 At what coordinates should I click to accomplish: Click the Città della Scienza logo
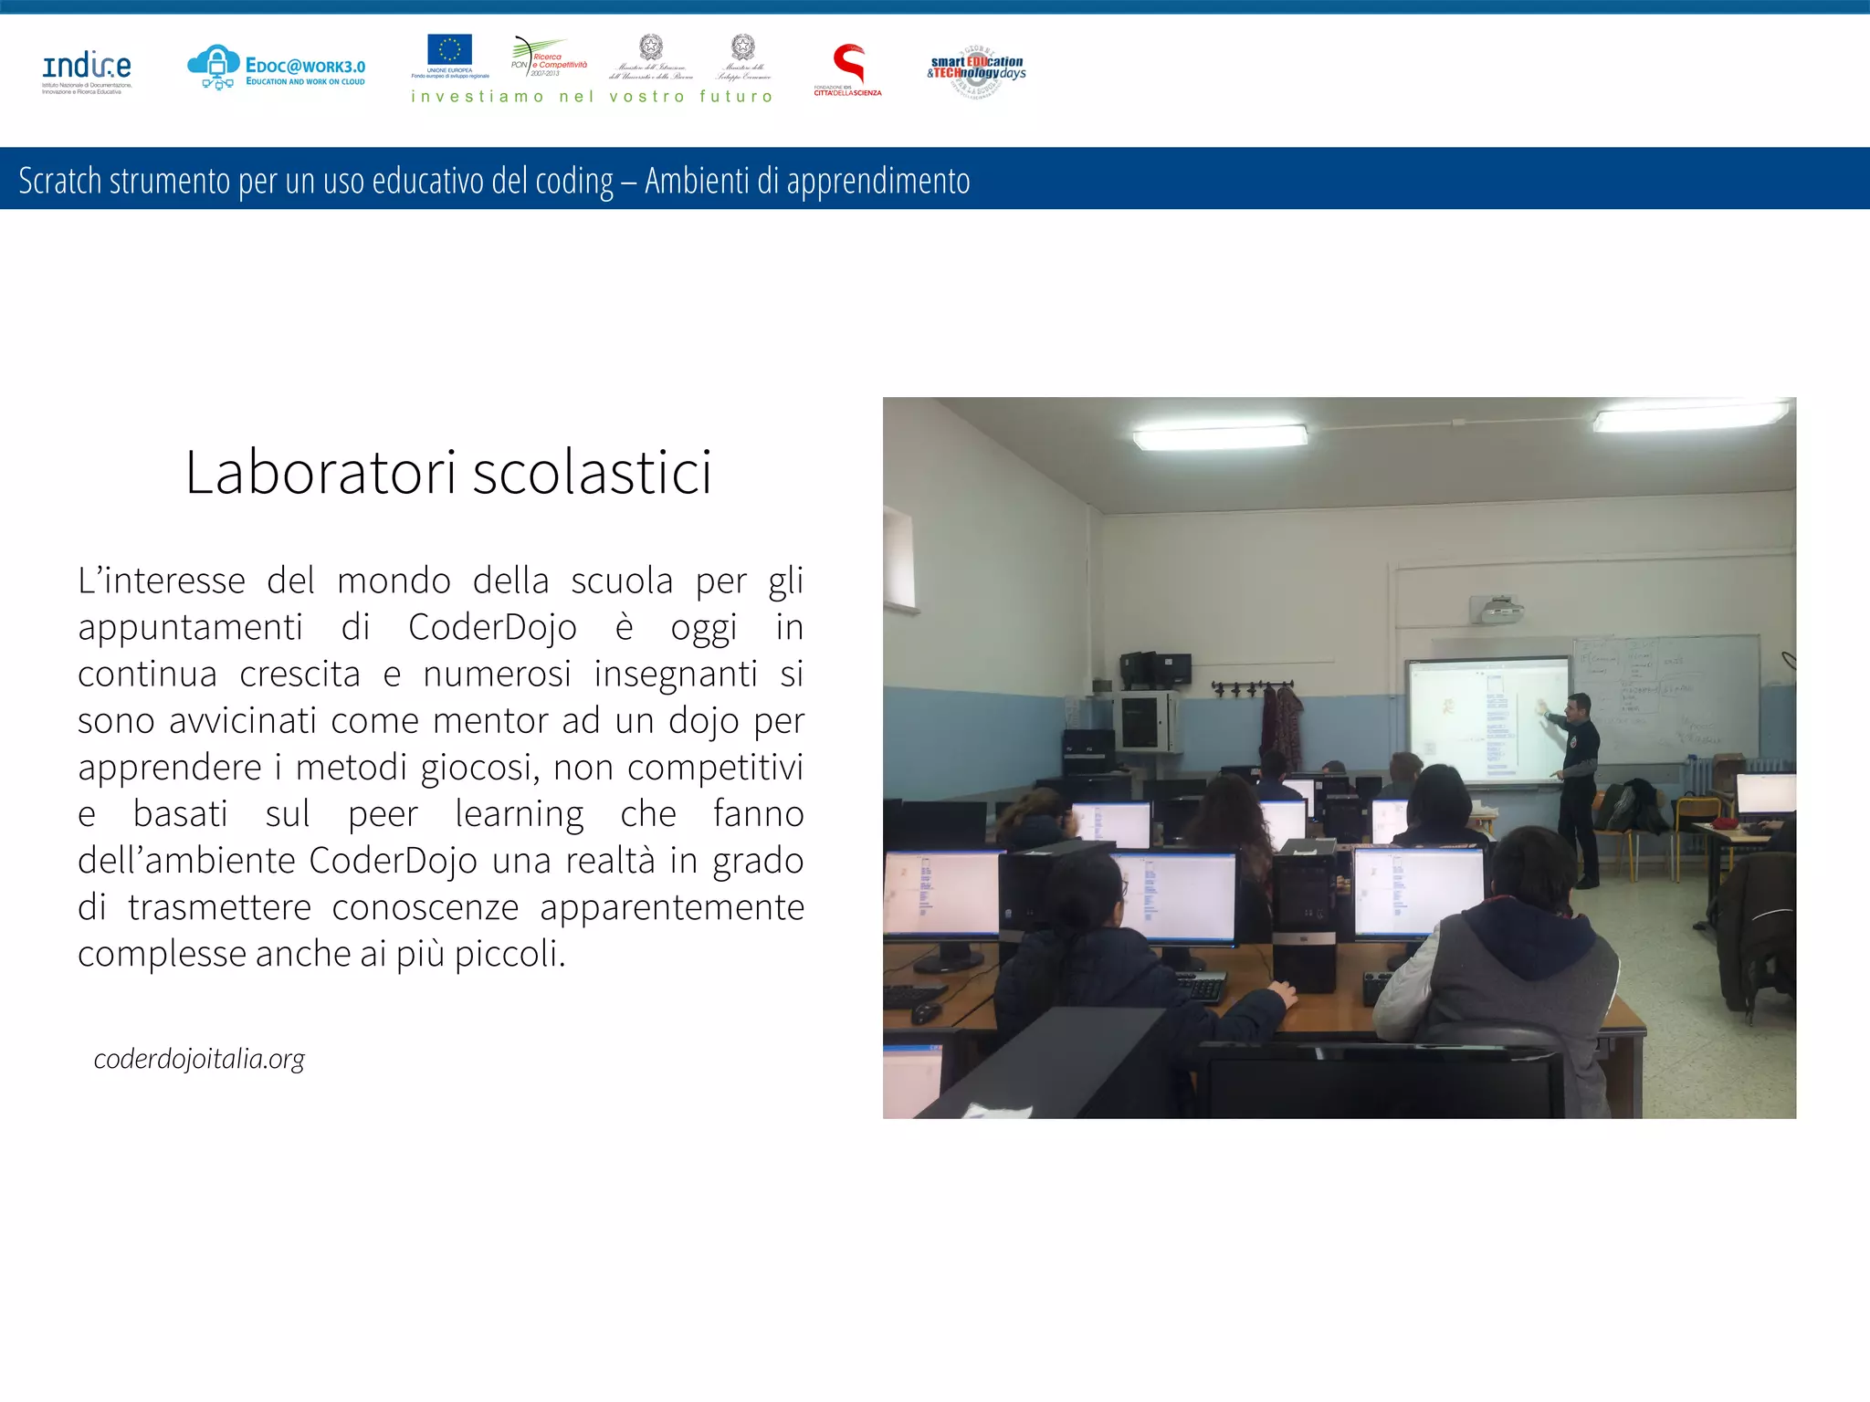click(x=848, y=70)
